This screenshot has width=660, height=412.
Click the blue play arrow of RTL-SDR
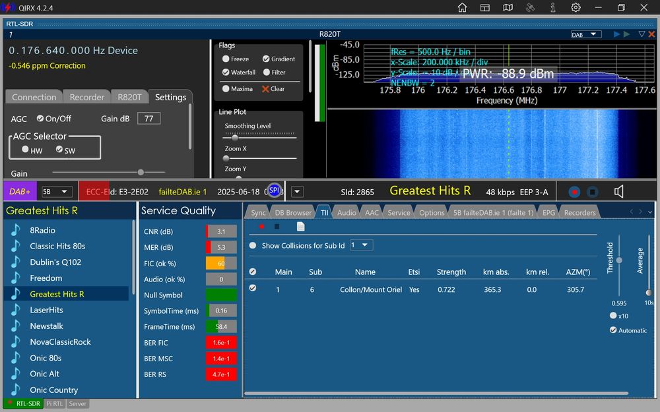[x=616, y=34]
